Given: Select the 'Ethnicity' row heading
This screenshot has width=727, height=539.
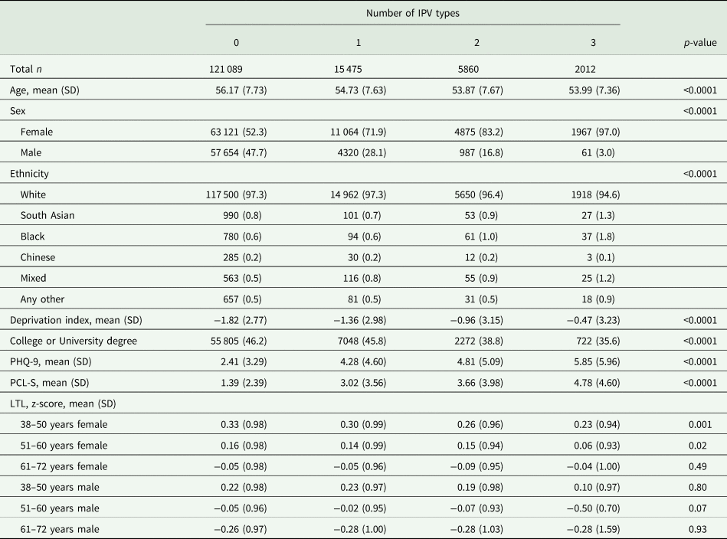Looking at the screenshot, I should click(30, 174).
